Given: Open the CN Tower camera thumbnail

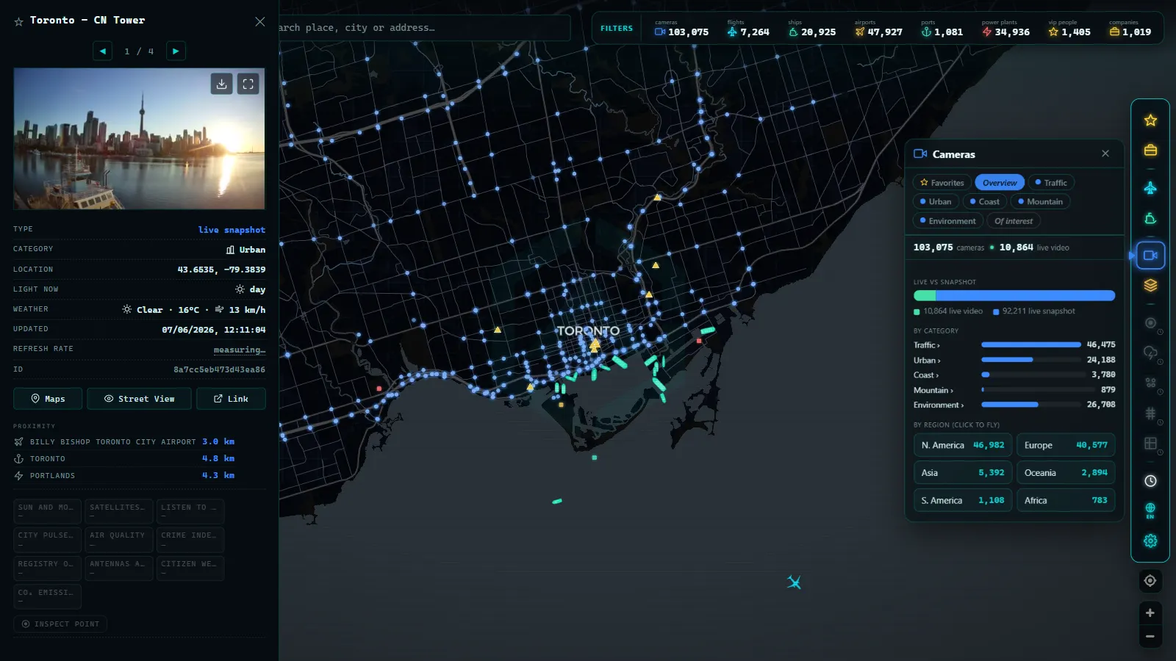Looking at the screenshot, I should tap(139, 139).
